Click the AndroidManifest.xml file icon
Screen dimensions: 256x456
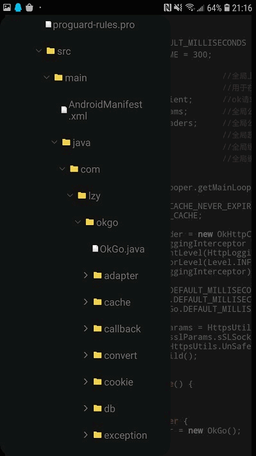[x=64, y=110]
